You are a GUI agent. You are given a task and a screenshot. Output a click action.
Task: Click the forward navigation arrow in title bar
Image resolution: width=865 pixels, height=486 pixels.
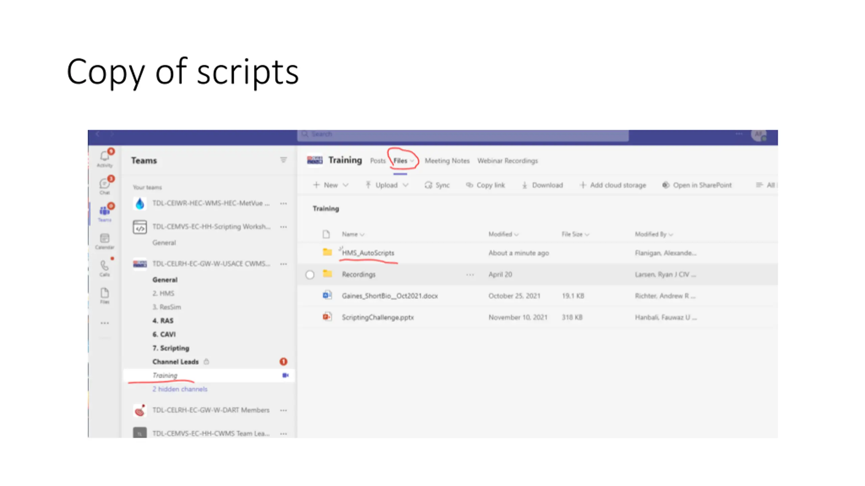tap(112, 134)
